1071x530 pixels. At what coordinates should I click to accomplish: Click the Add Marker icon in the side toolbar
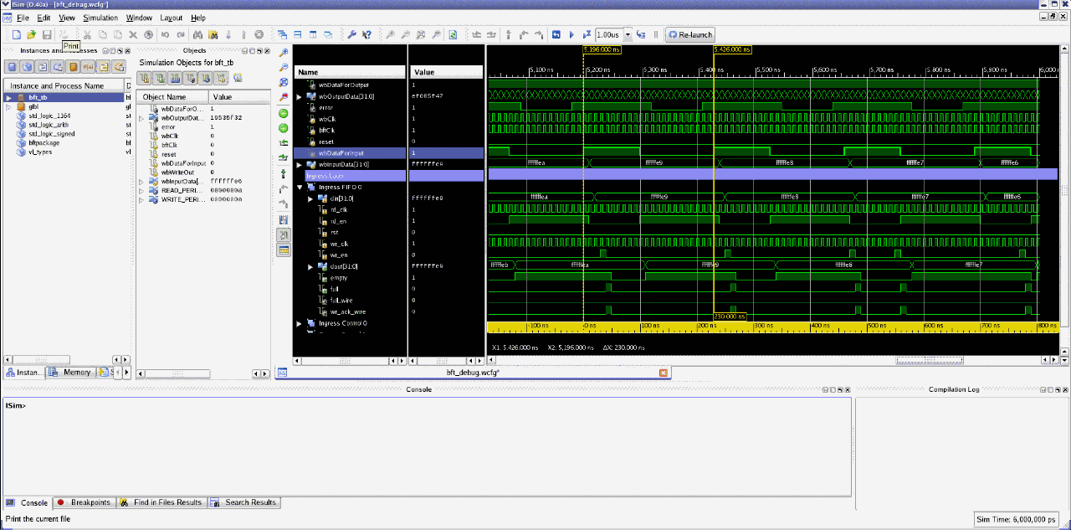pos(284,173)
